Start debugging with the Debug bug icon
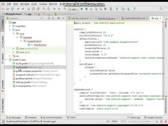 86,9
